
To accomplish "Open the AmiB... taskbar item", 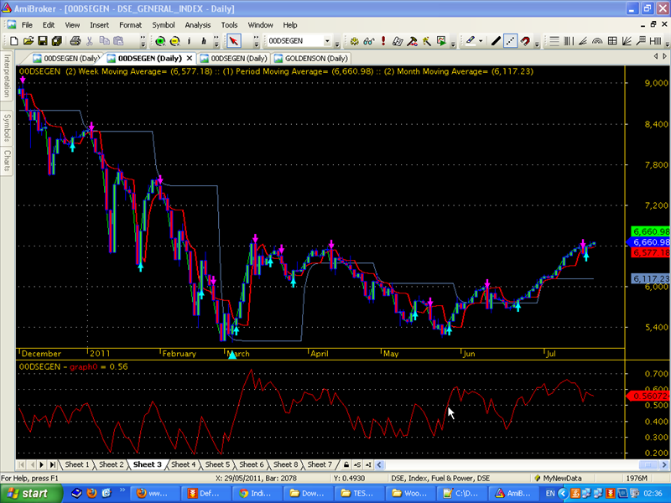I will click(x=513, y=494).
